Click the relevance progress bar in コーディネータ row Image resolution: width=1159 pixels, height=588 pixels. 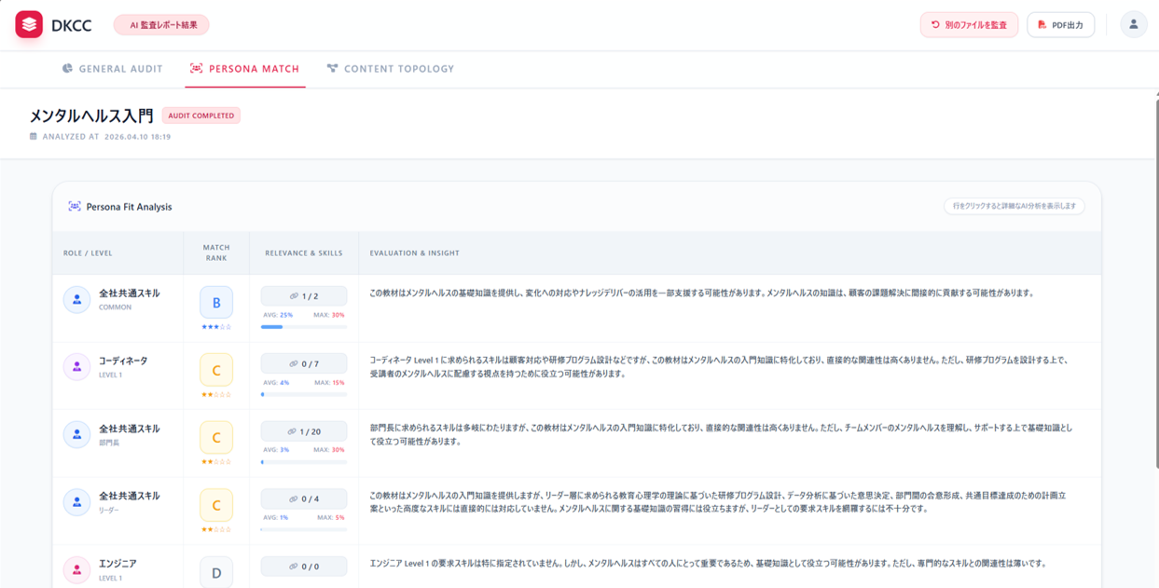[x=304, y=394]
